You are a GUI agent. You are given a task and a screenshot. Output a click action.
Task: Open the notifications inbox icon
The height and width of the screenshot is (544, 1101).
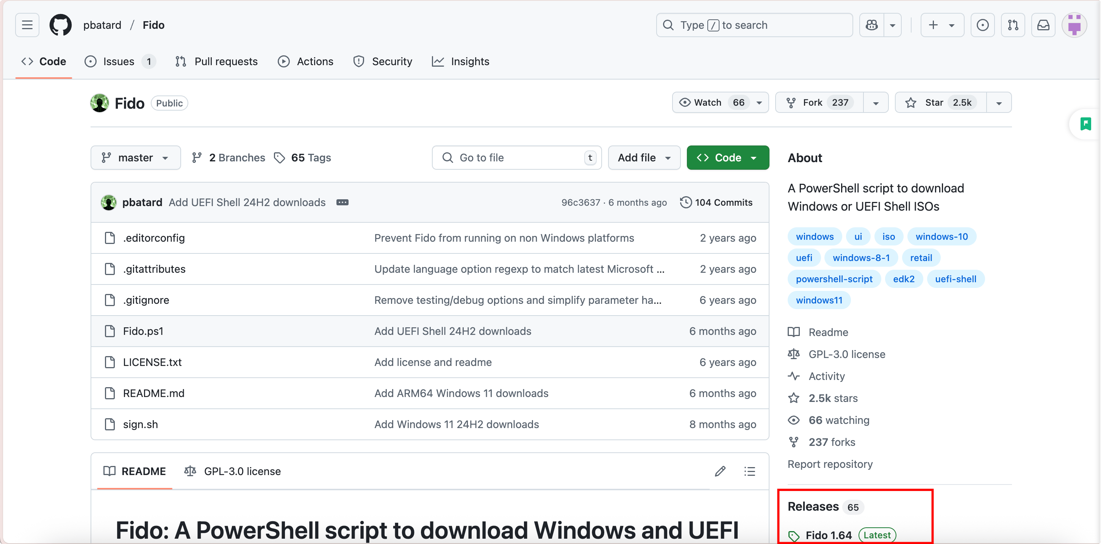(x=1043, y=25)
